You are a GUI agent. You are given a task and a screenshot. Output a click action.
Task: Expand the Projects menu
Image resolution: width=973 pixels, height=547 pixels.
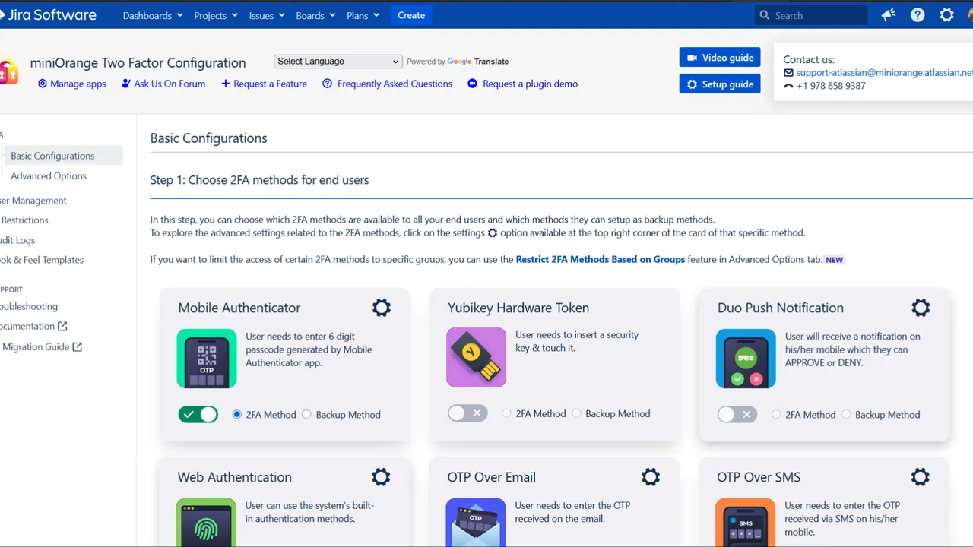click(x=216, y=15)
